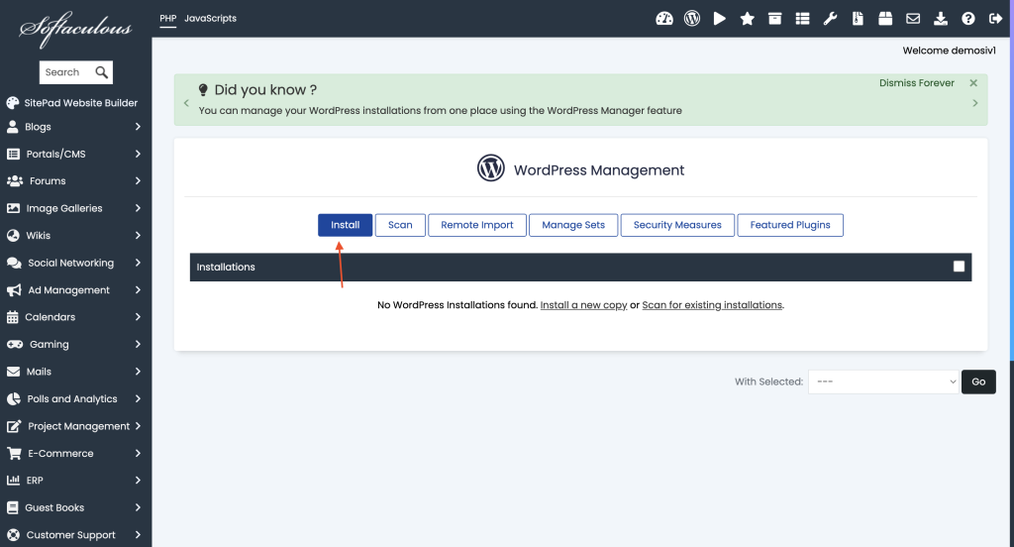Follow the Scan for existing installations link
Image resolution: width=1014 pixels, height=547 pixels.
coord(712,305)
